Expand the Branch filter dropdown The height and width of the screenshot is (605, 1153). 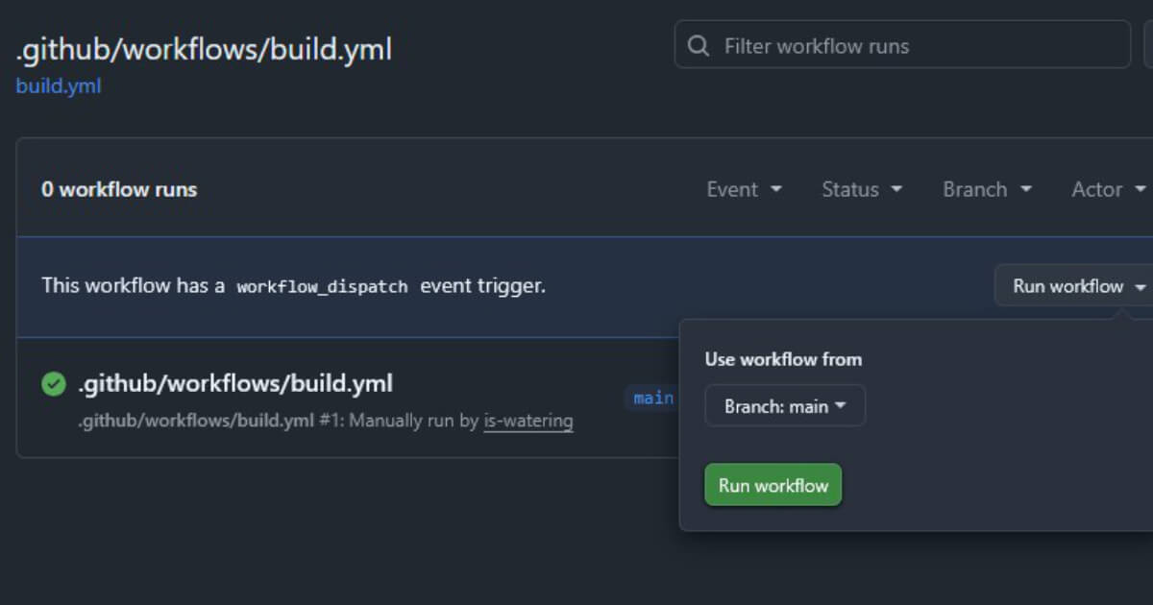[x=987, y=189]
